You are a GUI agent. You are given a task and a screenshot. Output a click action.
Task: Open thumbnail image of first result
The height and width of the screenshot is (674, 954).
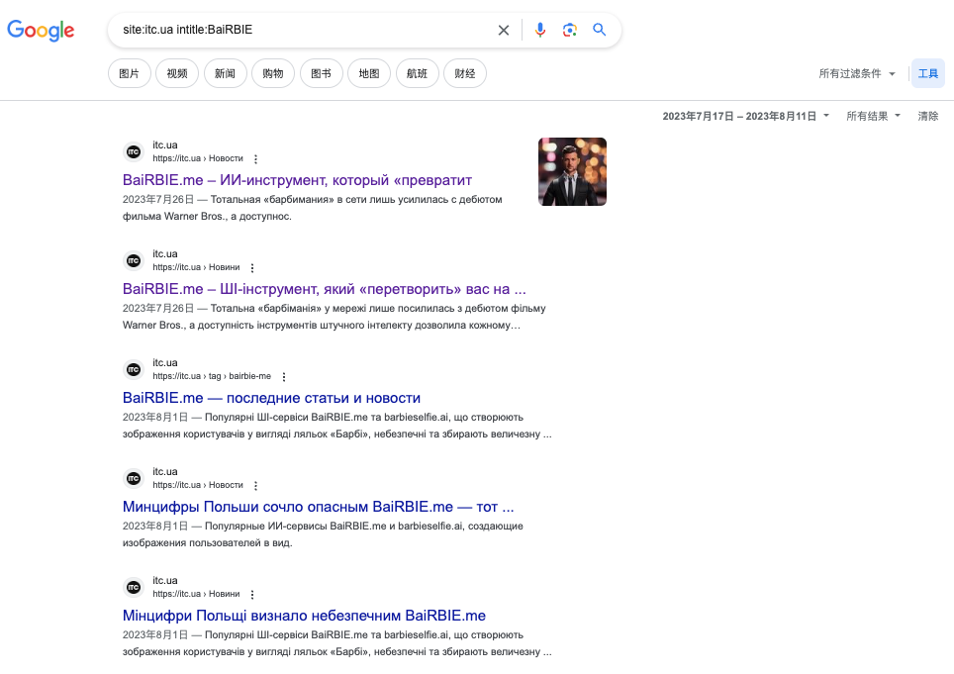572,171
